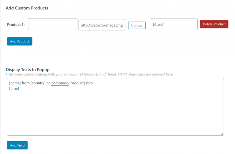This screenshot has height=154, width=235.
Task: Click the "[product]<br>" text in textarea
Action: coord(81,83)
